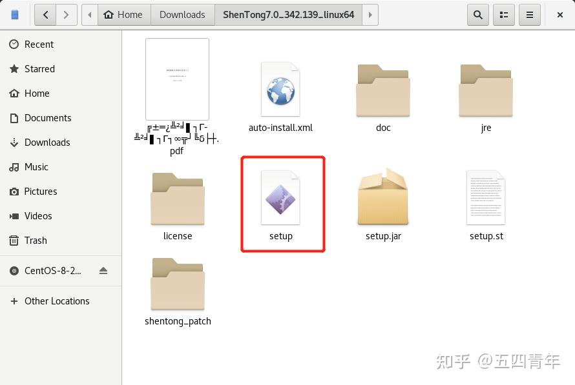This screenshot has height=385, width=575.
Task: Select the ShenTong7.0_342.139_linux64 path segment
Action: [289, 15]
